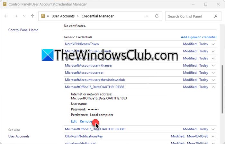This screenshot has width=225, height=144.
Task: Collapse the MicrosoftOffice16_Data:OAUTH2:105386 credential
Action: [x=213, y=87]
